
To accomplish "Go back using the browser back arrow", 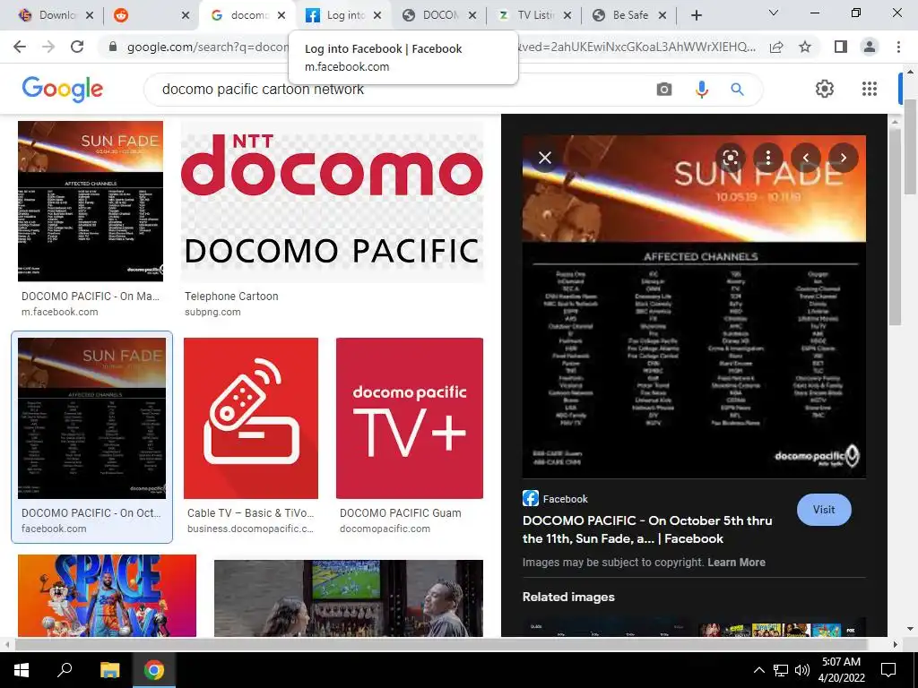I will 20,47.
